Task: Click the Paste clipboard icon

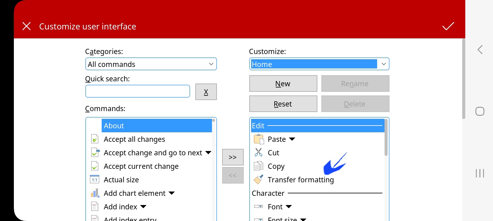Action: pos(259,139)
